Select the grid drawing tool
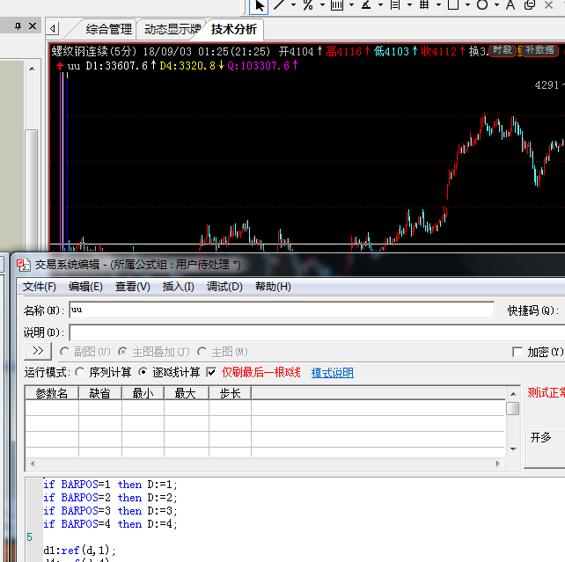 pyautogui.click(x=424, y=4)
